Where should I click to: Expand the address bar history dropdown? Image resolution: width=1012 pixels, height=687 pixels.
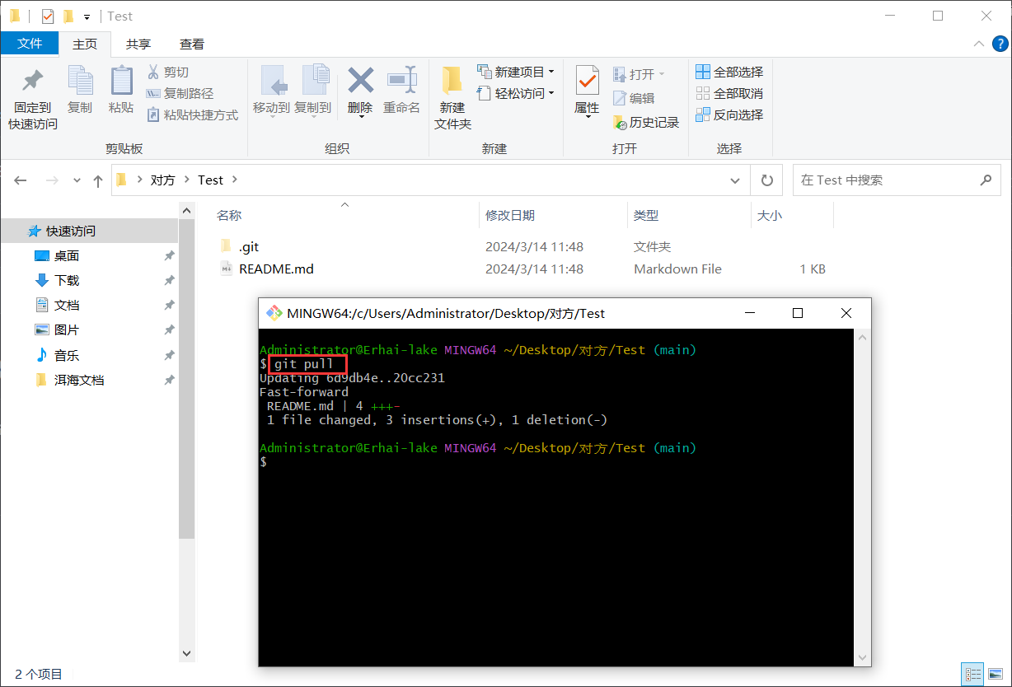coord(735,180)
